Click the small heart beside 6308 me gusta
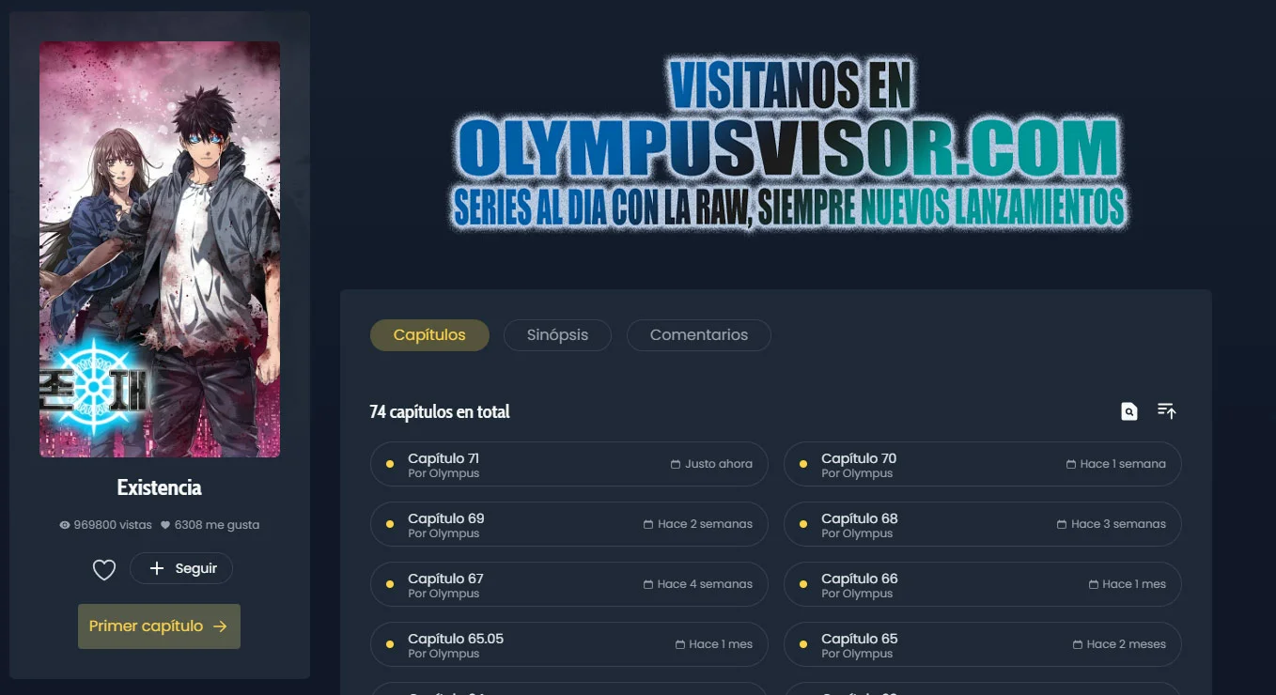Image resolution: width=1276 pixels, height=695 pixels. click(x=165, y=525)
